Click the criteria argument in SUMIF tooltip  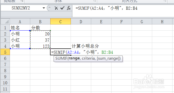[88, 58]
